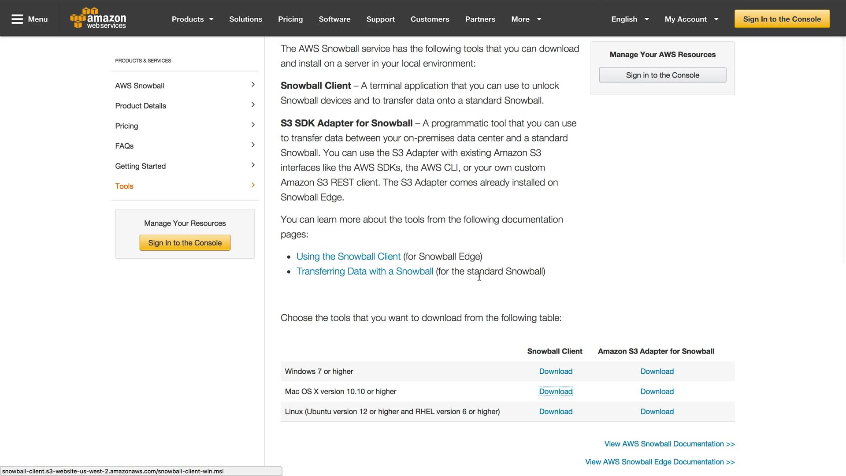Download Snowball Client for Windows 7
Image resolution: width=846 pixels, height=476 pixels.
click(x=556, y=372)
